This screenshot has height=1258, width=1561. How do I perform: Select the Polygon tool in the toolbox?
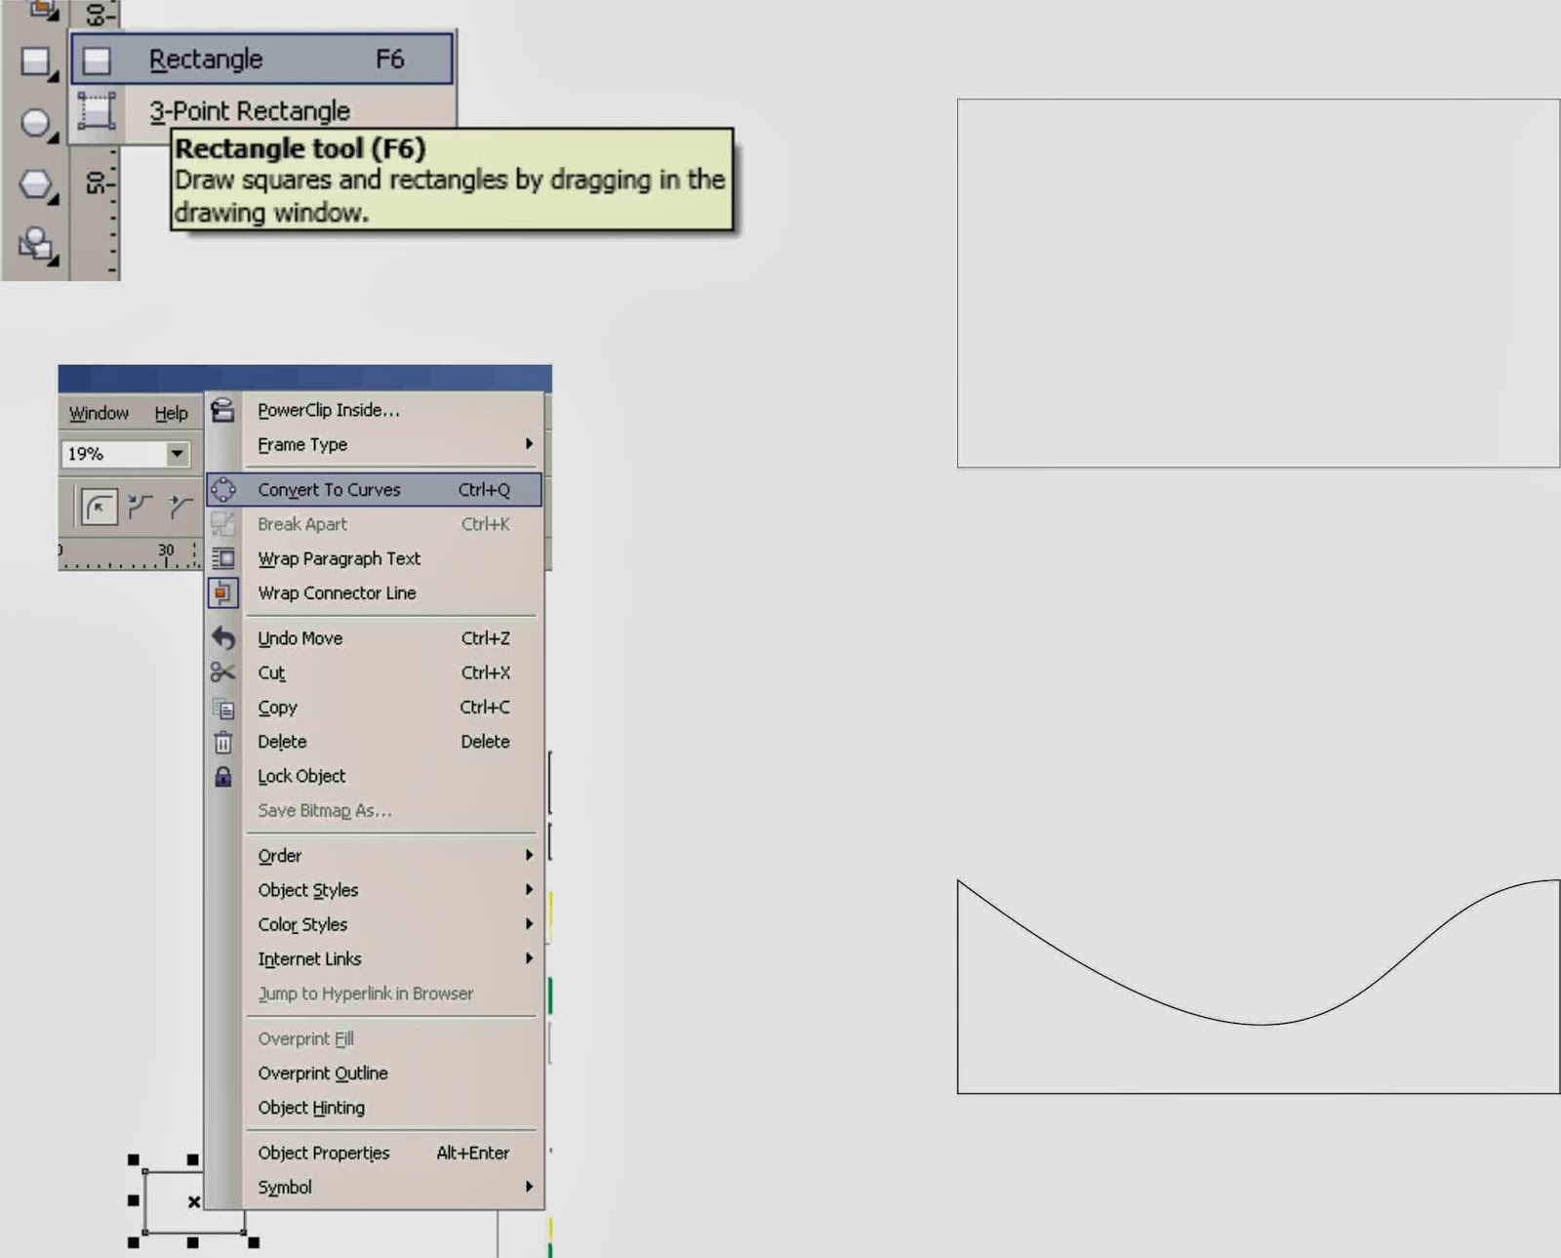[36, 183]
